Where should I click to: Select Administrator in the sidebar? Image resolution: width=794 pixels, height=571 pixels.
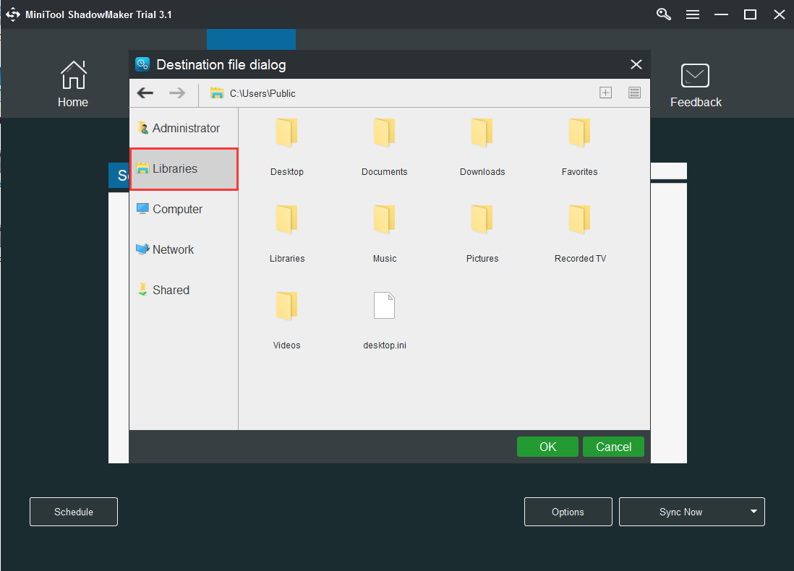click(184, 128)
